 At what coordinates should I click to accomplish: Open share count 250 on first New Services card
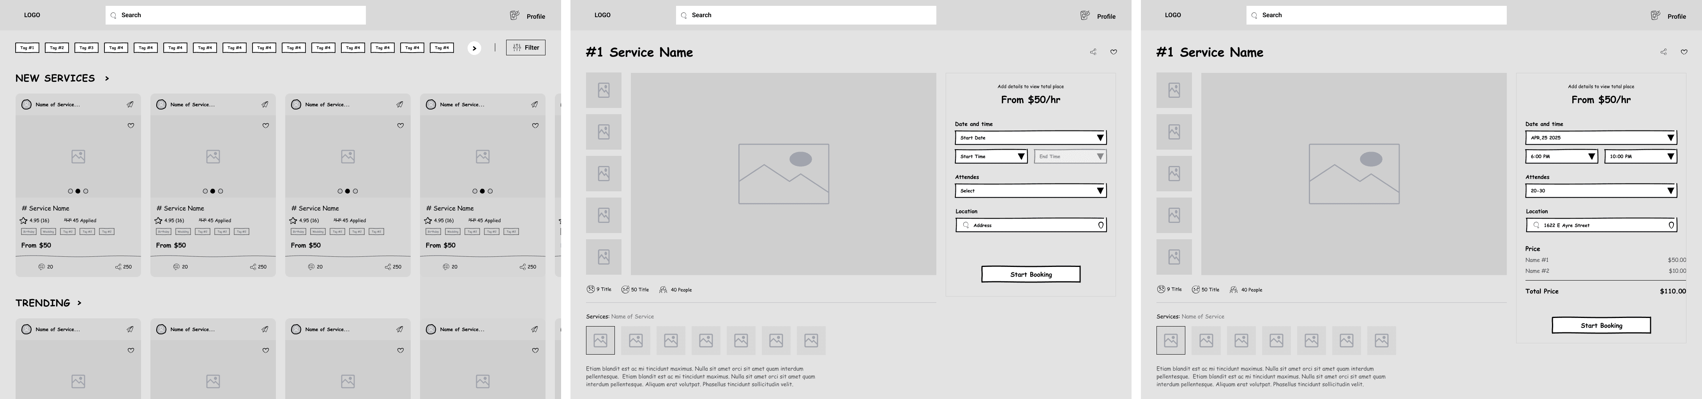pos(124,267)
